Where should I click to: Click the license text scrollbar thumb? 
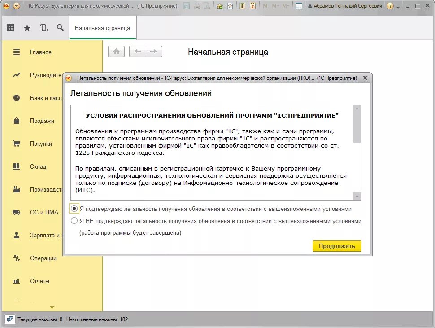click(x=357, y=127)
